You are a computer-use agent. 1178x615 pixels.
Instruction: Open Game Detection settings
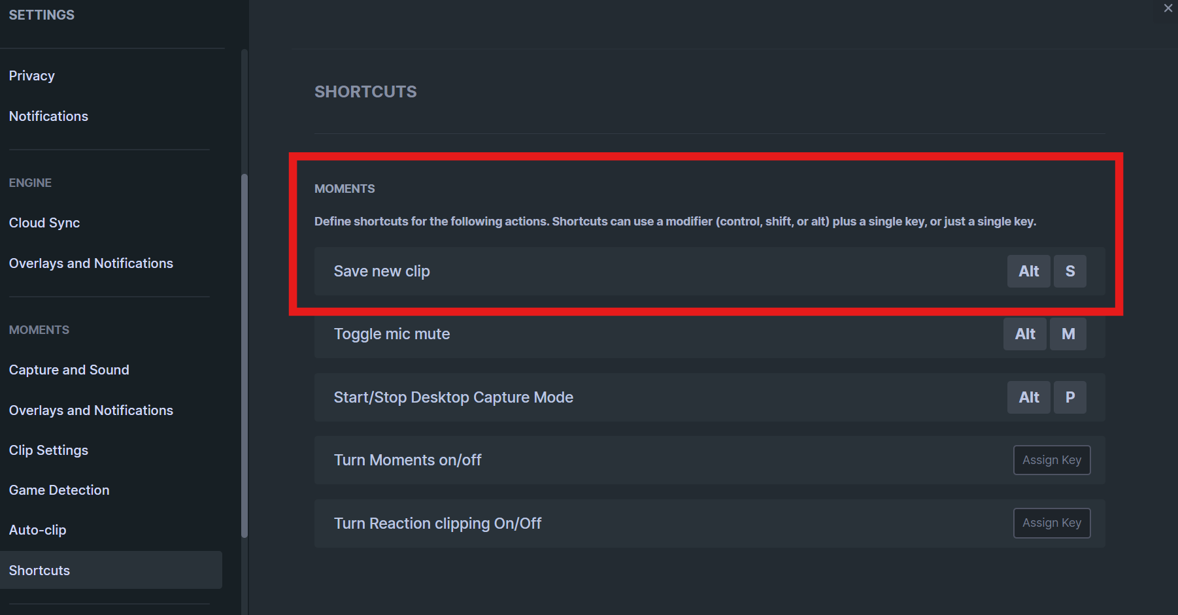pos(59,490)
